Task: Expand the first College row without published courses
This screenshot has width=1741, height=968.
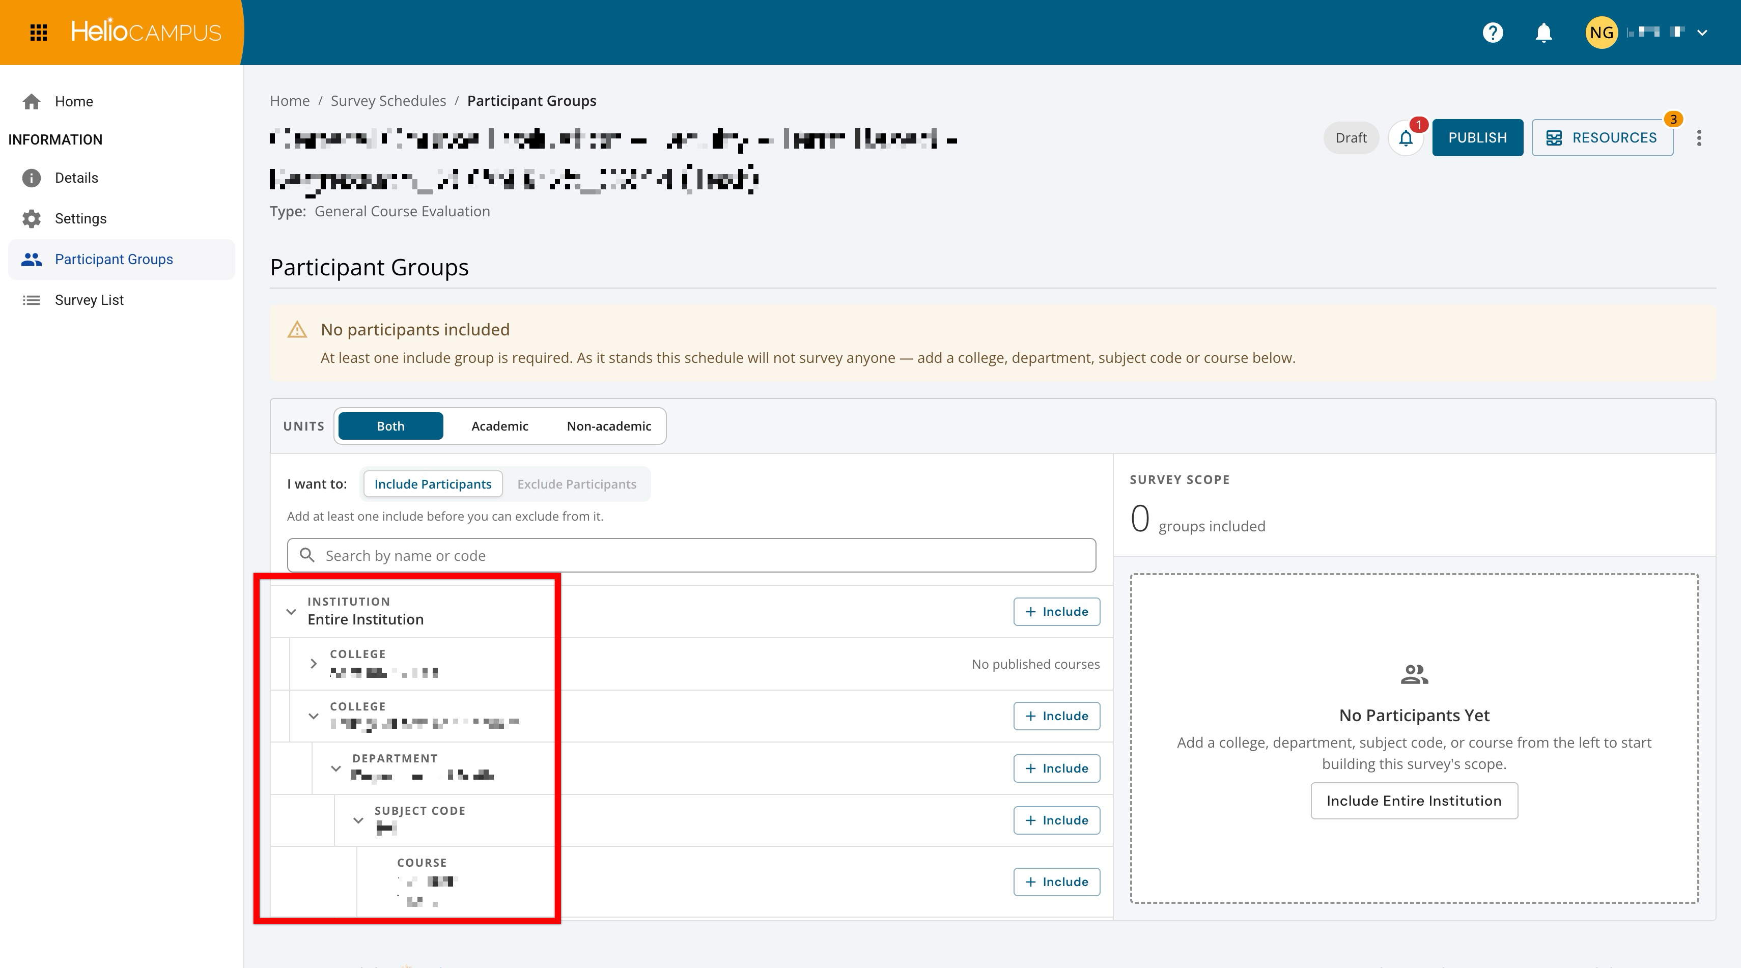Action: point(314,663)
